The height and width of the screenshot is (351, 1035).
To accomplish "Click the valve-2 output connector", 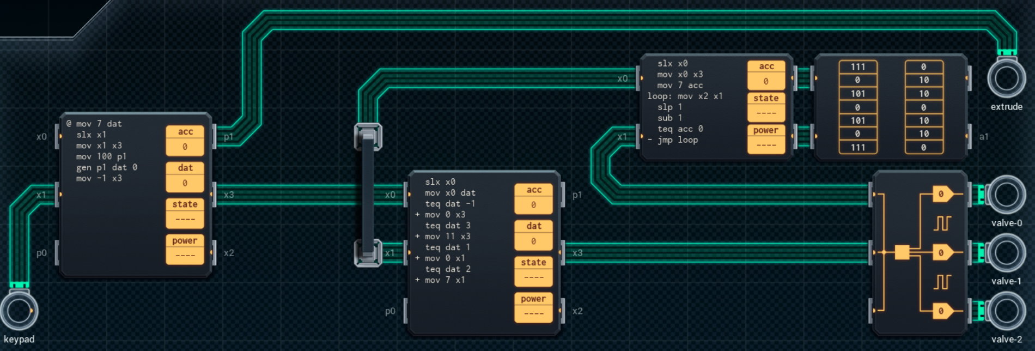I will tap(1006, 311).
